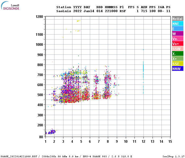Click the frequency axis label 6
185x158 pixels.
click(x=90, y=141)
